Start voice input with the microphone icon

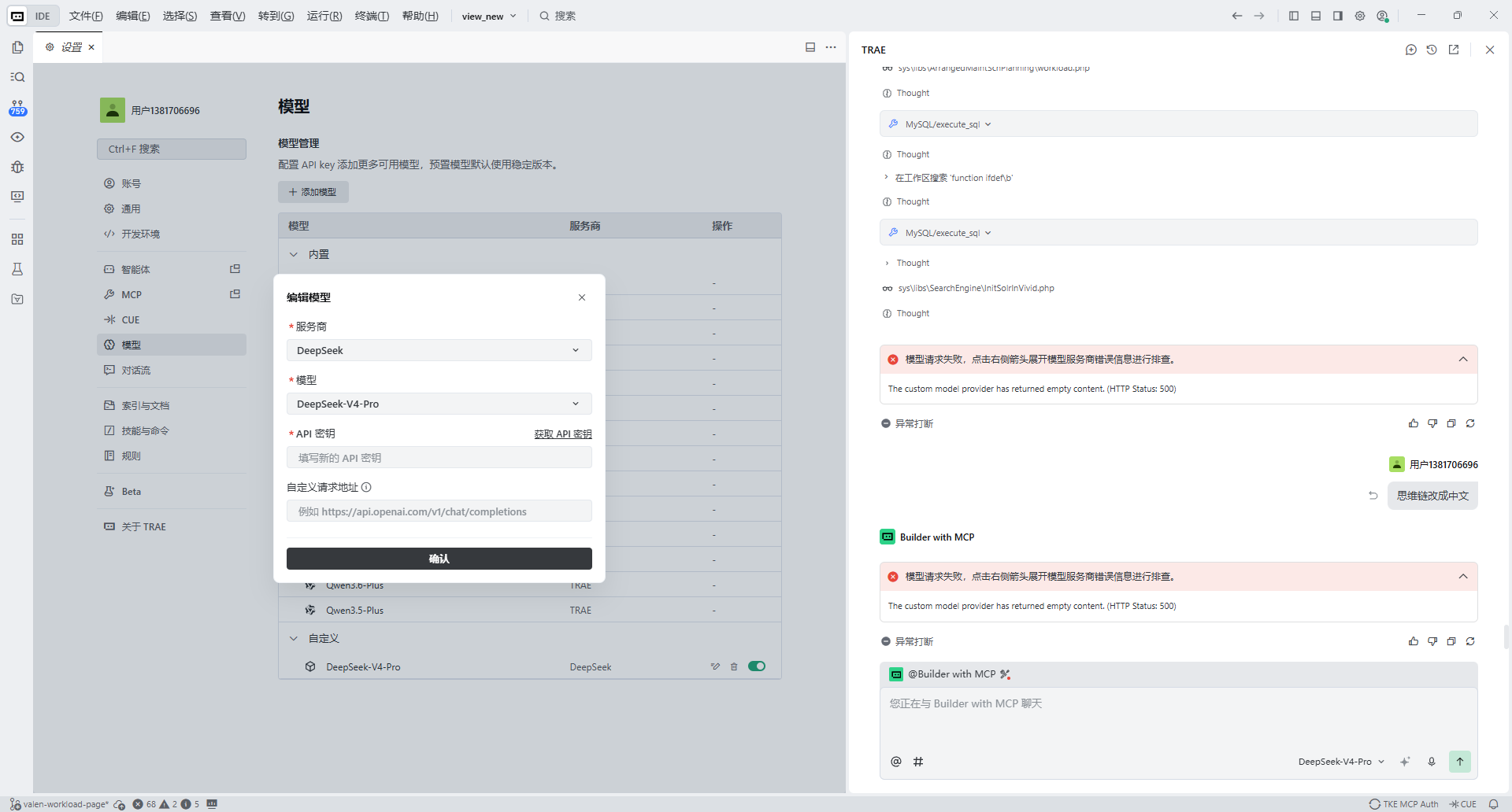1432,762
